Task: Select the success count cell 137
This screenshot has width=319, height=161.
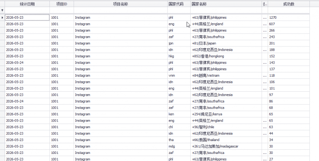Action: pyautogui.click(x=289, y=69)
